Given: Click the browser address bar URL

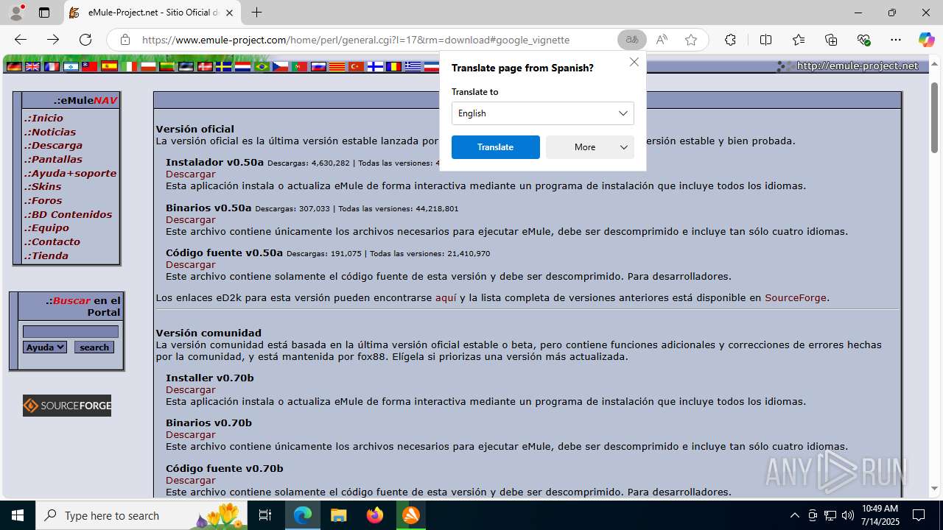Looking at the screenshot, I should coord(356,40).
